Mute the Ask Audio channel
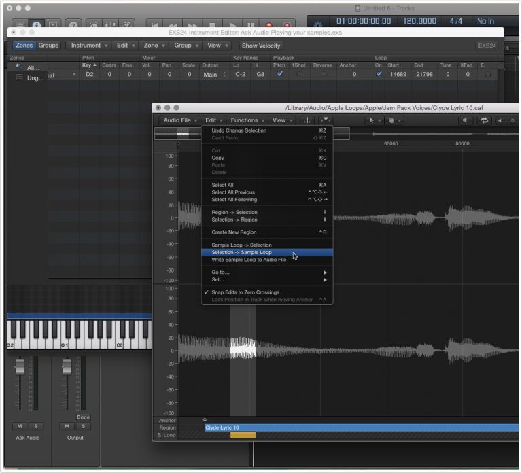This screenshot has height=473, width=522. 20,426
